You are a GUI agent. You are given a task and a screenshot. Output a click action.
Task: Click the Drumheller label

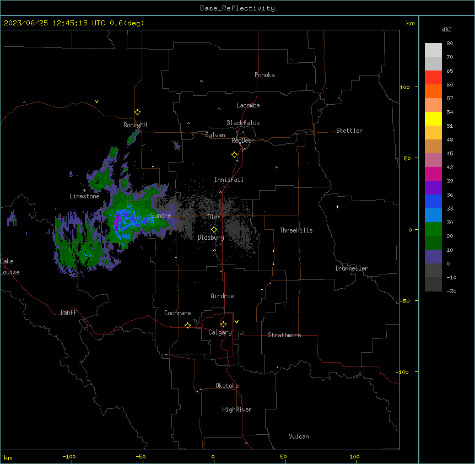coord(352,268)
